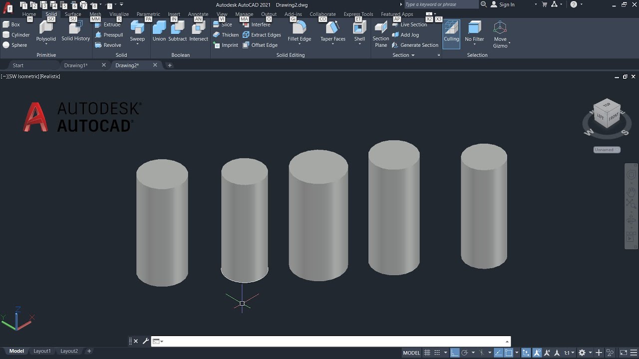Choose the Thicken tool
The width and height of the screenshot is (639, 359).
tap(226, 35)
